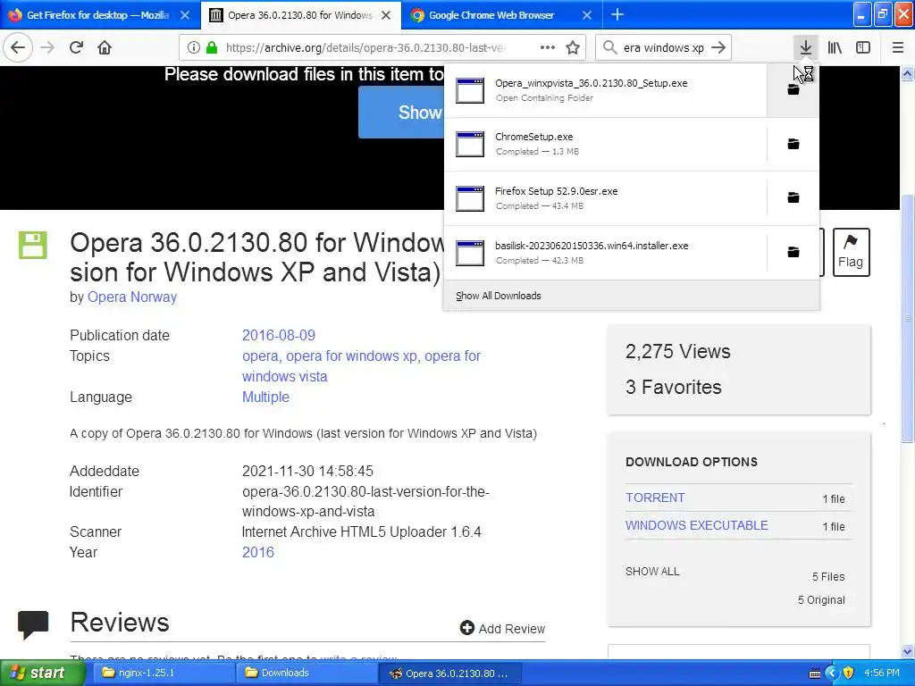Click the ChromeSetup.exe file icon

click(470, 144)
